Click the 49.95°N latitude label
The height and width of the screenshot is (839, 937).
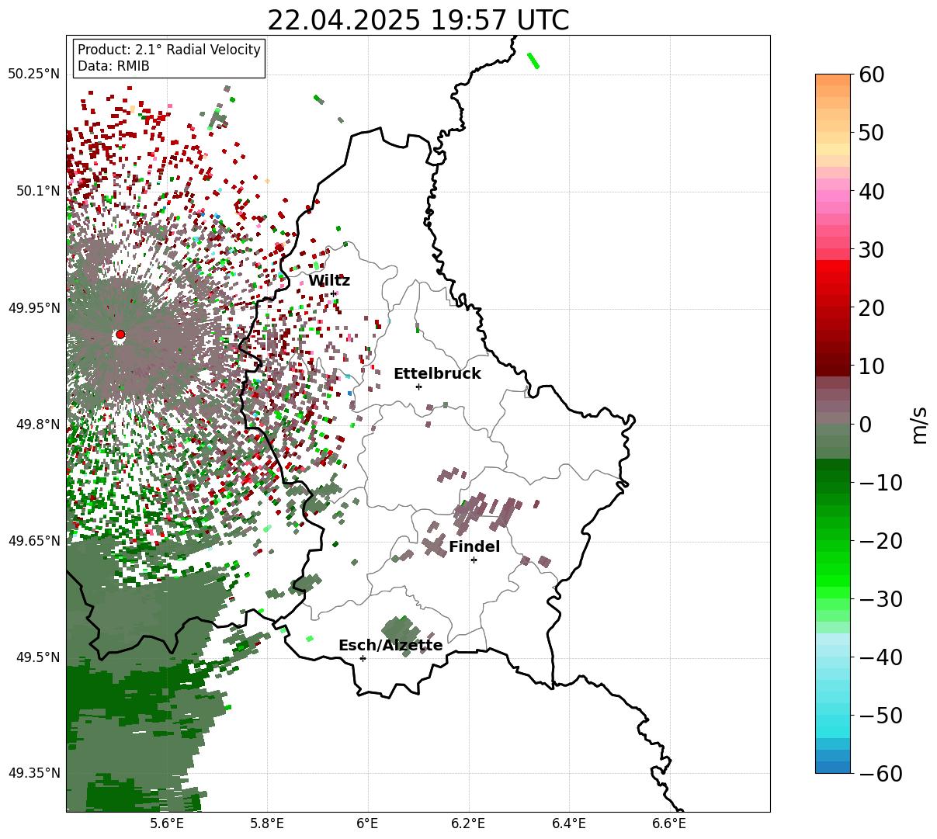(x=34, y=308)
